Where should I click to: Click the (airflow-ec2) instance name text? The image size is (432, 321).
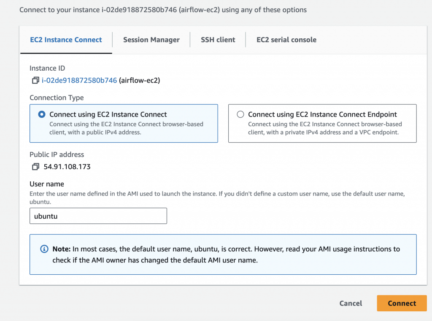coord(139,80)
